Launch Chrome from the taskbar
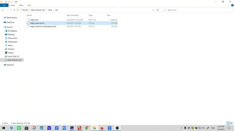 [87, 128]
